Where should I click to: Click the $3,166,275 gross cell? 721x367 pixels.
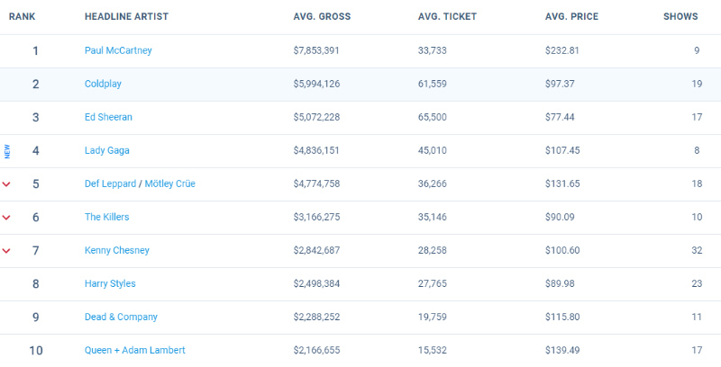[316, 217]
